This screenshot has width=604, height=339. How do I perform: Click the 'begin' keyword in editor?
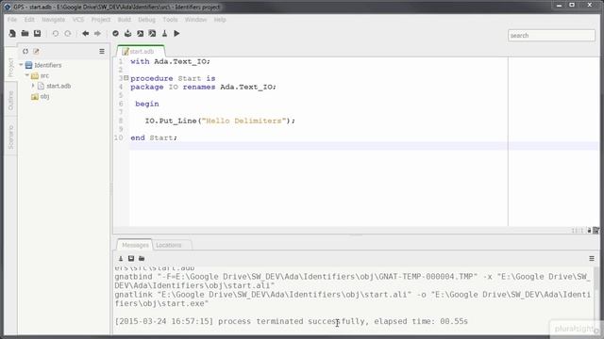click(x=147, y=104)
